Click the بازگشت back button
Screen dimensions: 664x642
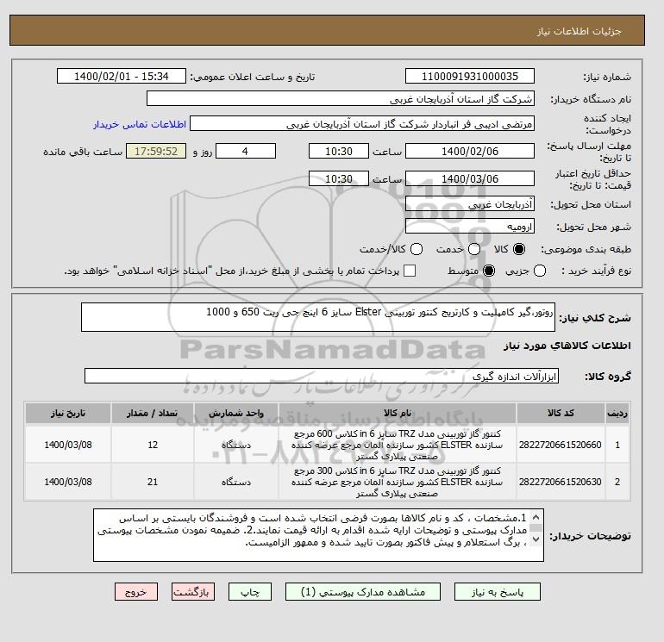192,592
